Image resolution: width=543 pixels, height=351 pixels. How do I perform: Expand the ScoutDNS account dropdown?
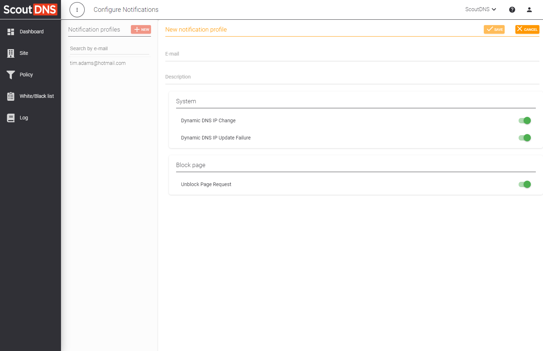(x=481, y=9)
